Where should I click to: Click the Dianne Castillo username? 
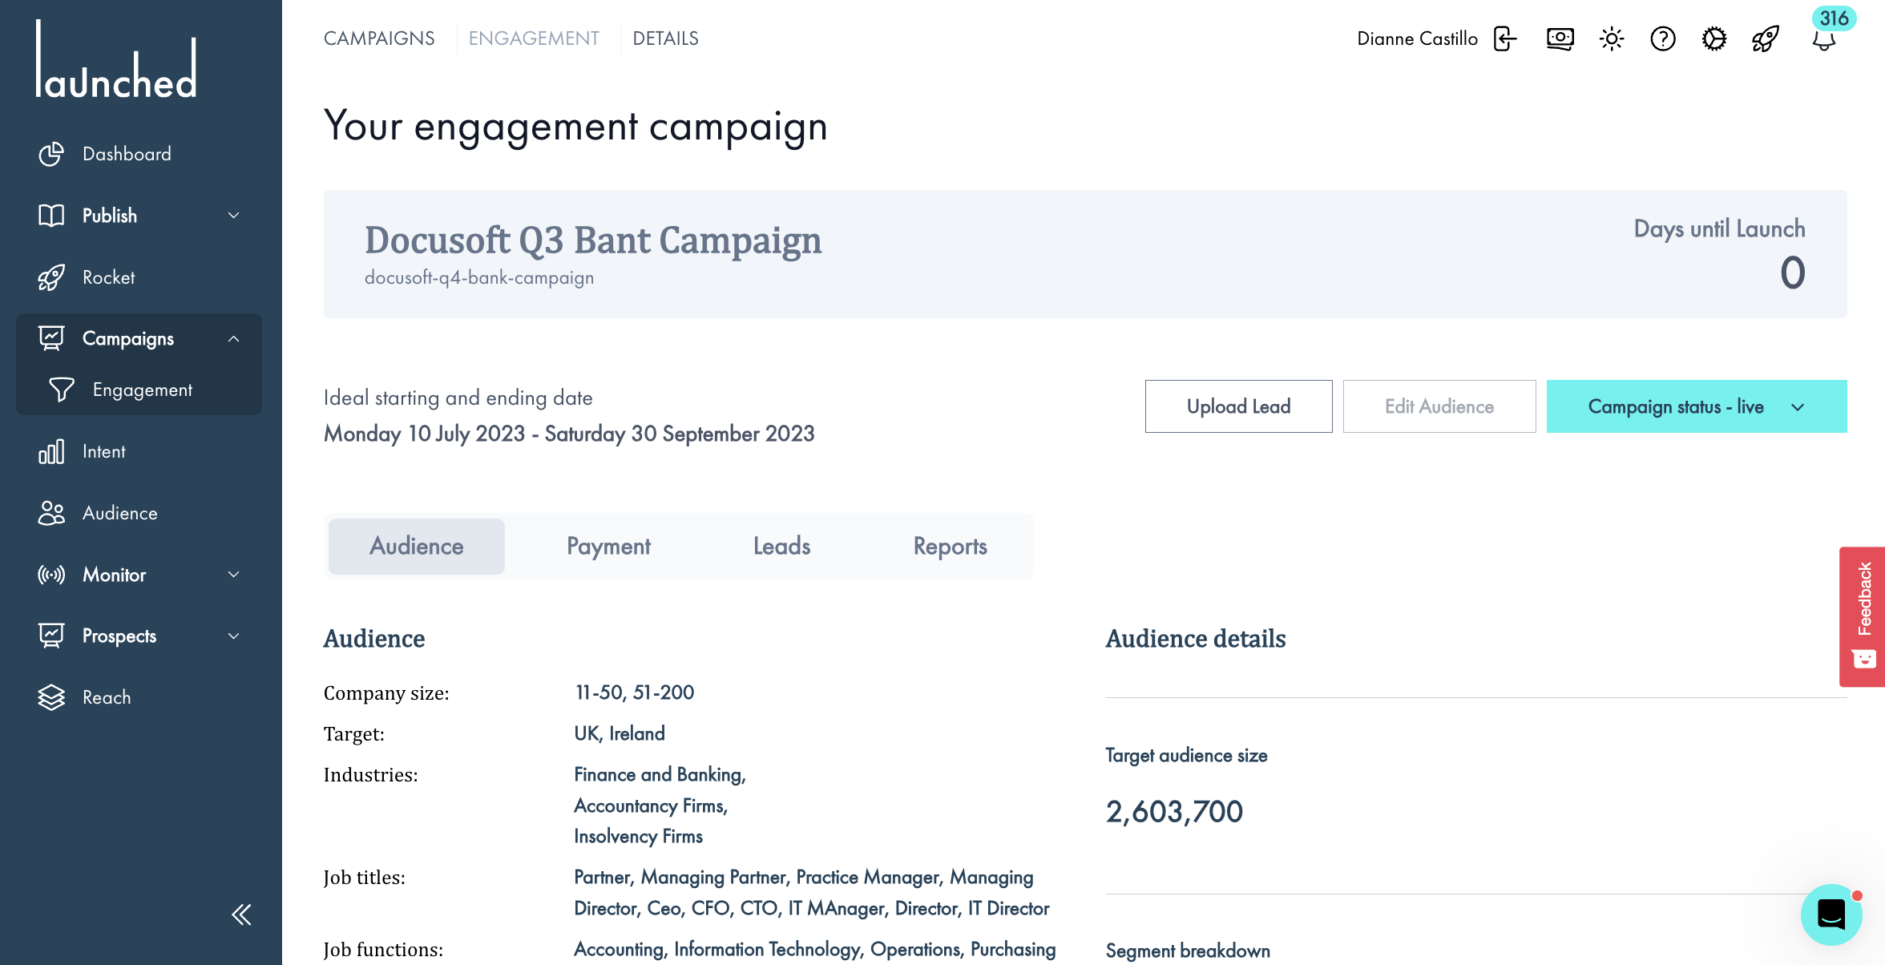pos(1417,38)
